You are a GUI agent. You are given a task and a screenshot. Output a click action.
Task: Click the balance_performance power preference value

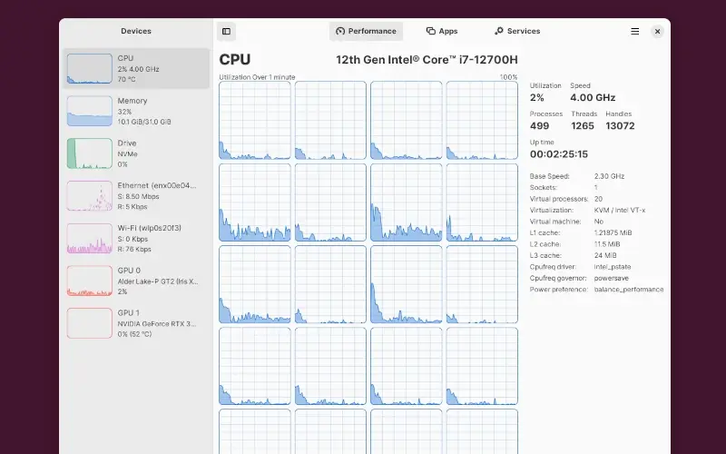(629, 289)
